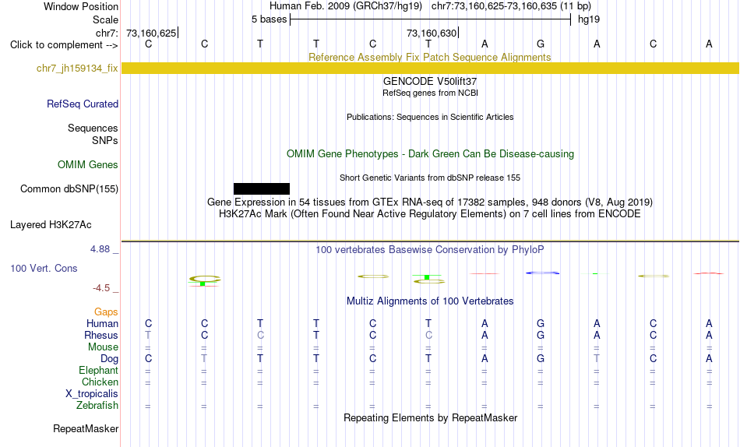Click the Sequences track label
This screenshot has width=740, height=447.
point(93,128)
